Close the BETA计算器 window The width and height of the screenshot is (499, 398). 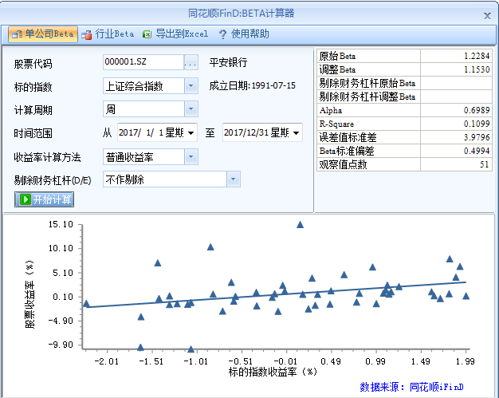tap(487, 14)
